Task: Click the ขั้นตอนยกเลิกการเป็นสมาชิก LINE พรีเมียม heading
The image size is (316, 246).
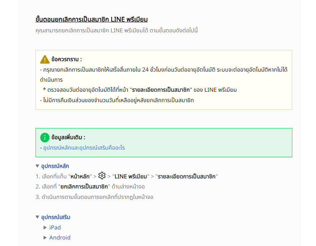Action: coord(92,19)
